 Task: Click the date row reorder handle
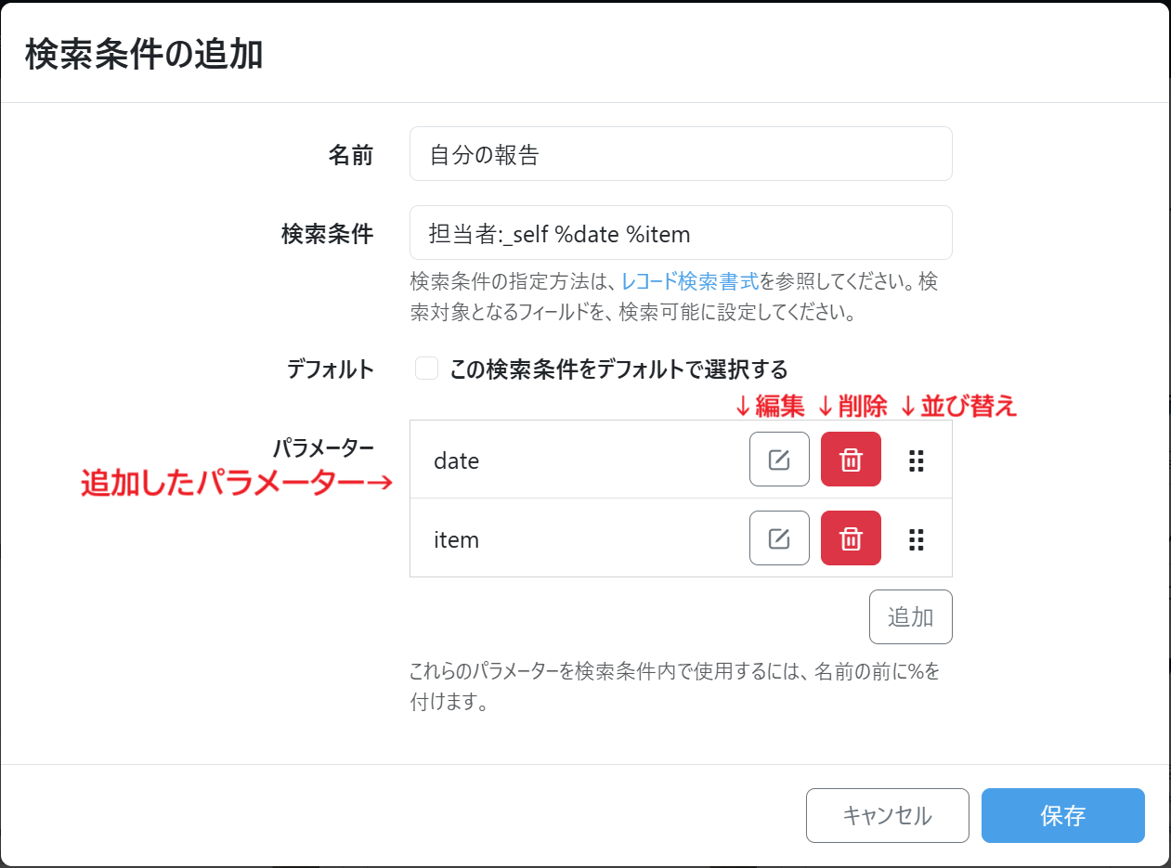point(917,460)
